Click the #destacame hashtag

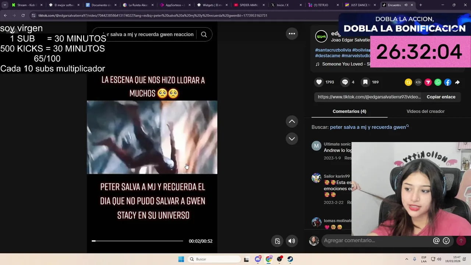(327, 56)
